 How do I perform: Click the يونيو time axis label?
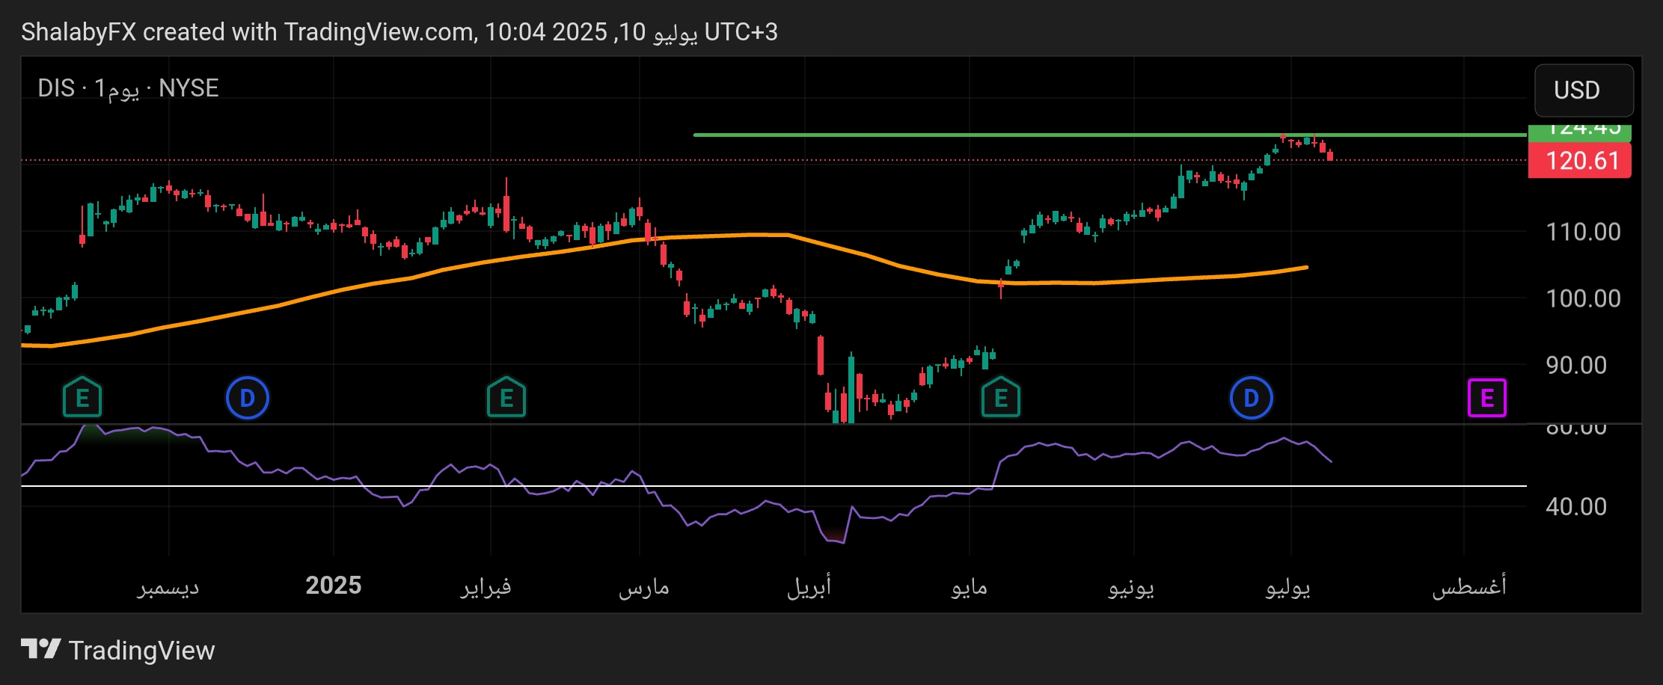1131,586
